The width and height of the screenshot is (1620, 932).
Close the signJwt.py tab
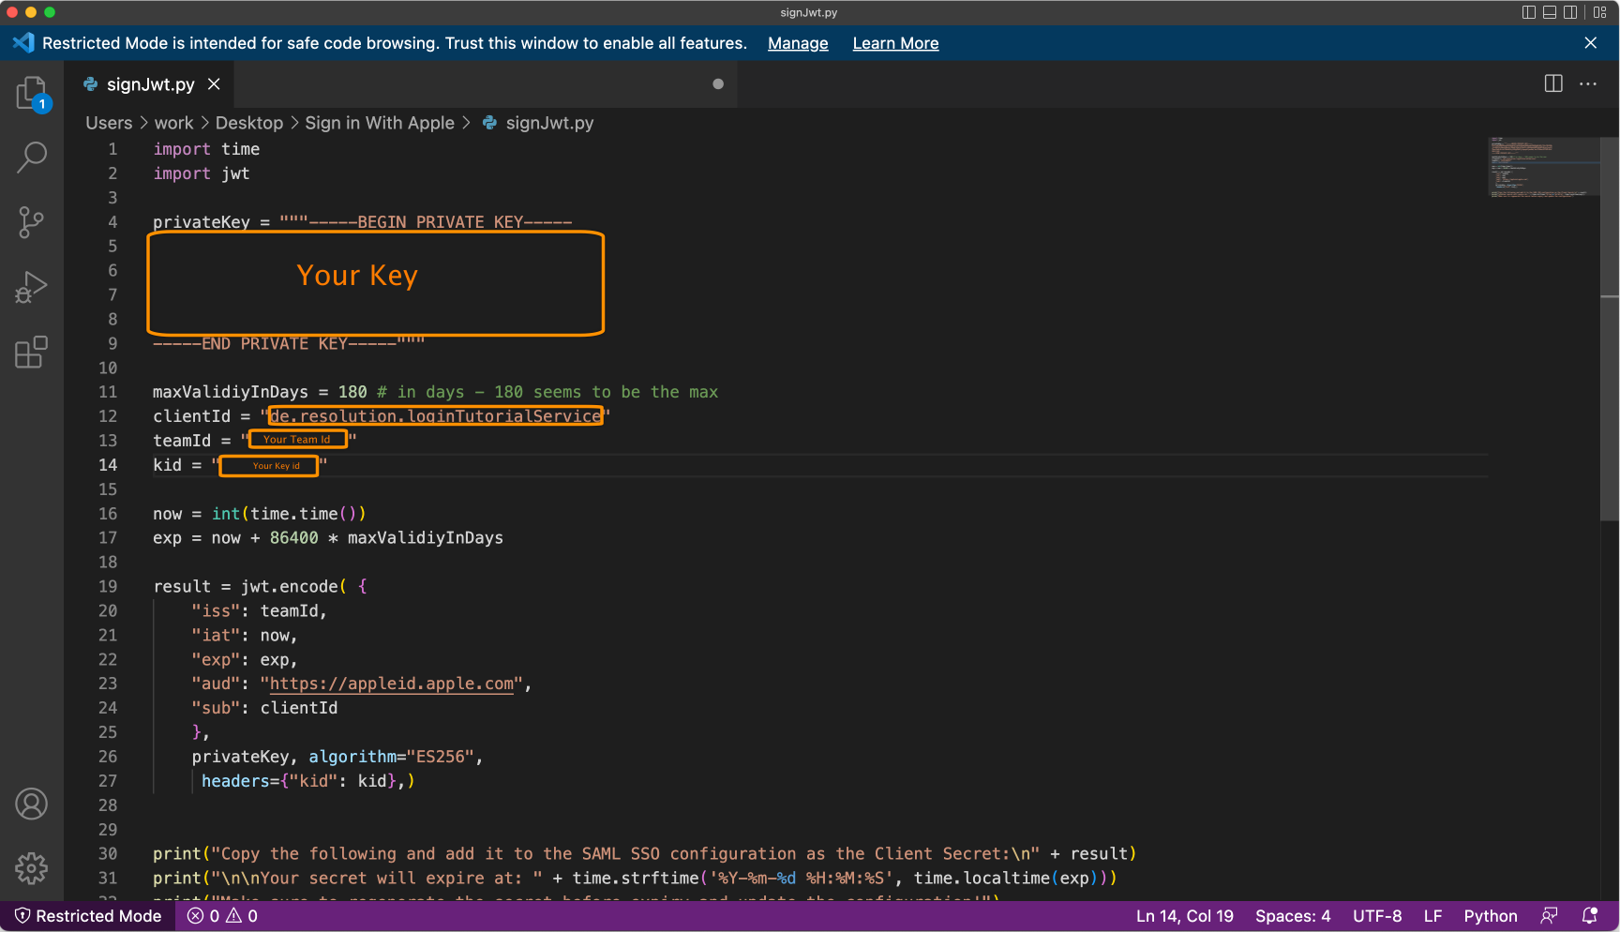(x=214, y=84)
